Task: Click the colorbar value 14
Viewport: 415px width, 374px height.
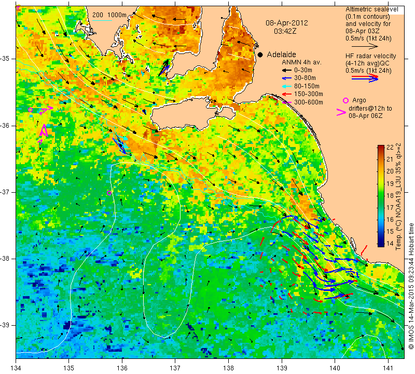Action: click(x=390, y=243)
